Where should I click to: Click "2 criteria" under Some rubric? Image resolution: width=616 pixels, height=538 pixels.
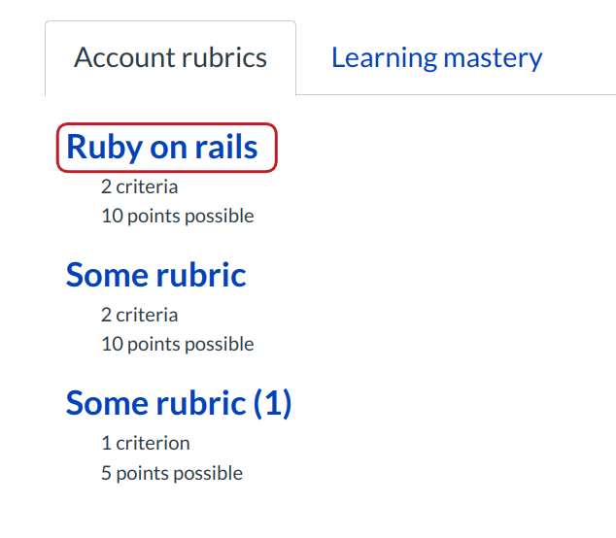point(139,315)
